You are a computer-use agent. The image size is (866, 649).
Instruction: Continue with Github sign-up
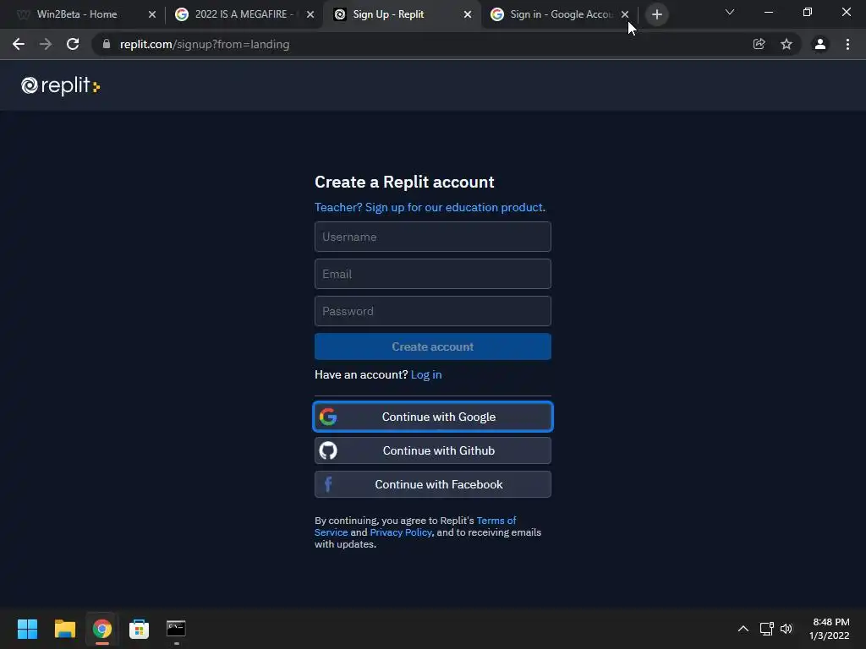pos(432,450)
